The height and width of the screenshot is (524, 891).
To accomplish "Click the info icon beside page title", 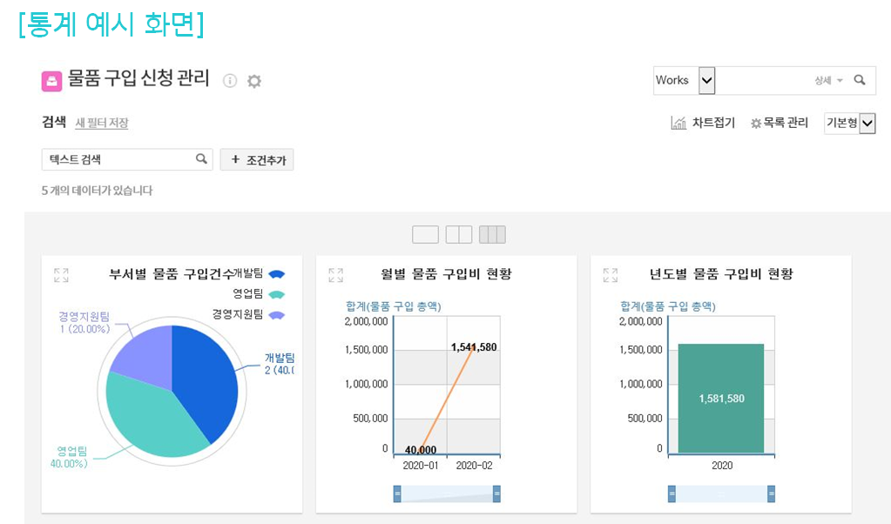I will click(x=230, y=81).
